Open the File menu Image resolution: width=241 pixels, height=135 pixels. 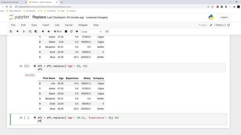pyautogui.click(x=13, y=25)
